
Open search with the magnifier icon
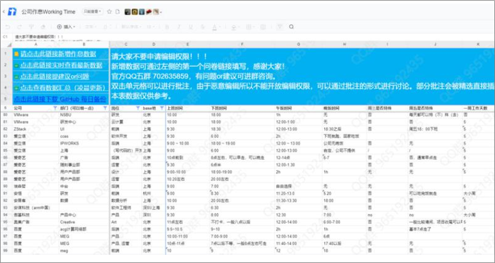coord(291,27)
